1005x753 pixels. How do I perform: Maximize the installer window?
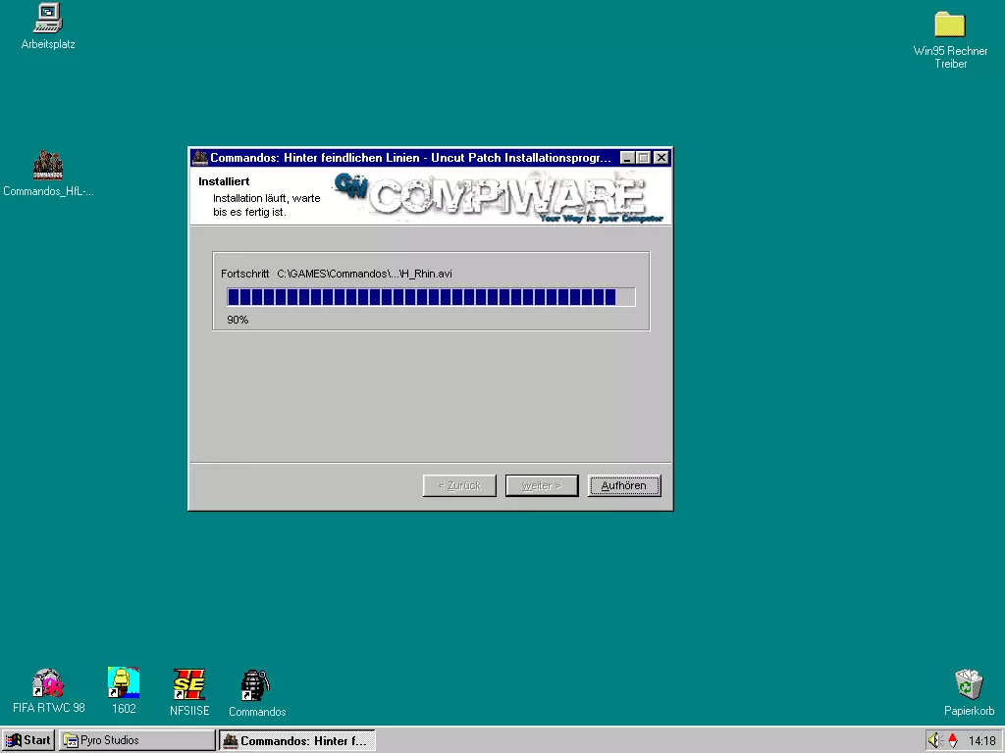tap(642, 158)
